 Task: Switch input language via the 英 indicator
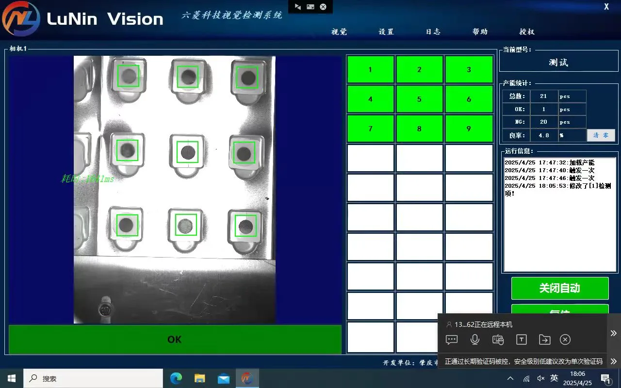(x=554, y=378)
